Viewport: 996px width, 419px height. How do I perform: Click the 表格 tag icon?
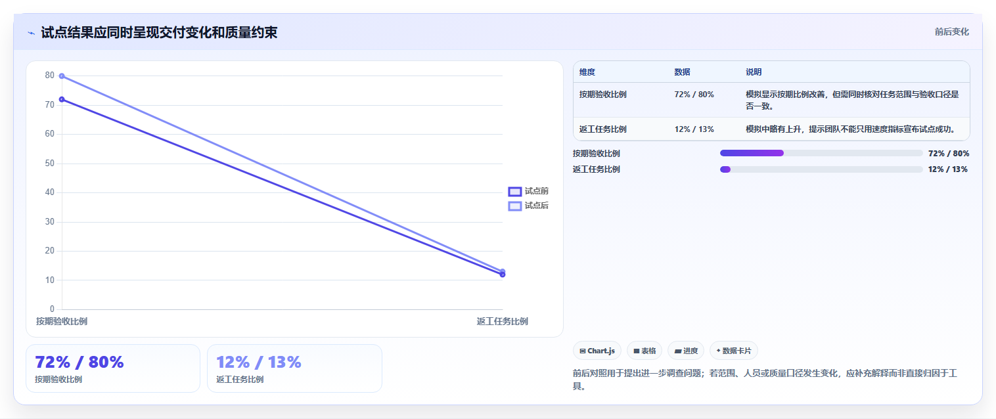coord(637,351)
